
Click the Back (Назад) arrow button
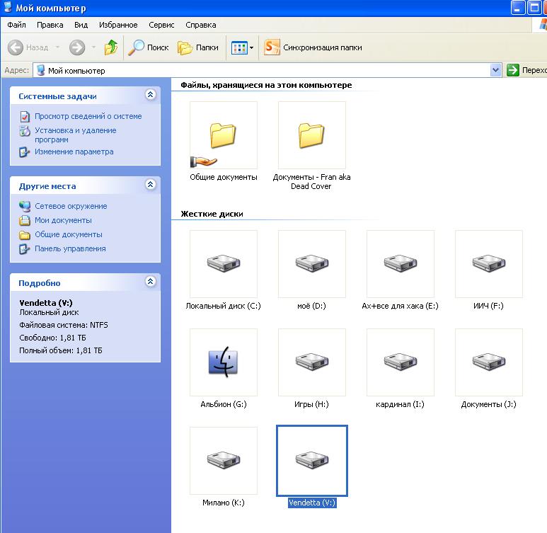pyautogui.click(x=16, y=47)
